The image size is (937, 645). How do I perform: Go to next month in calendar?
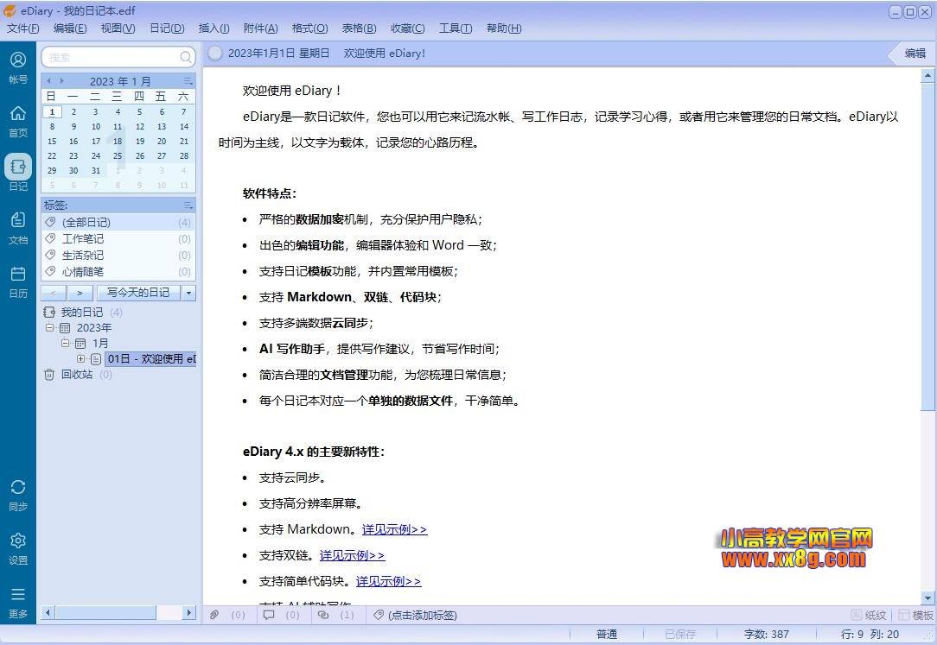(61, 80)
